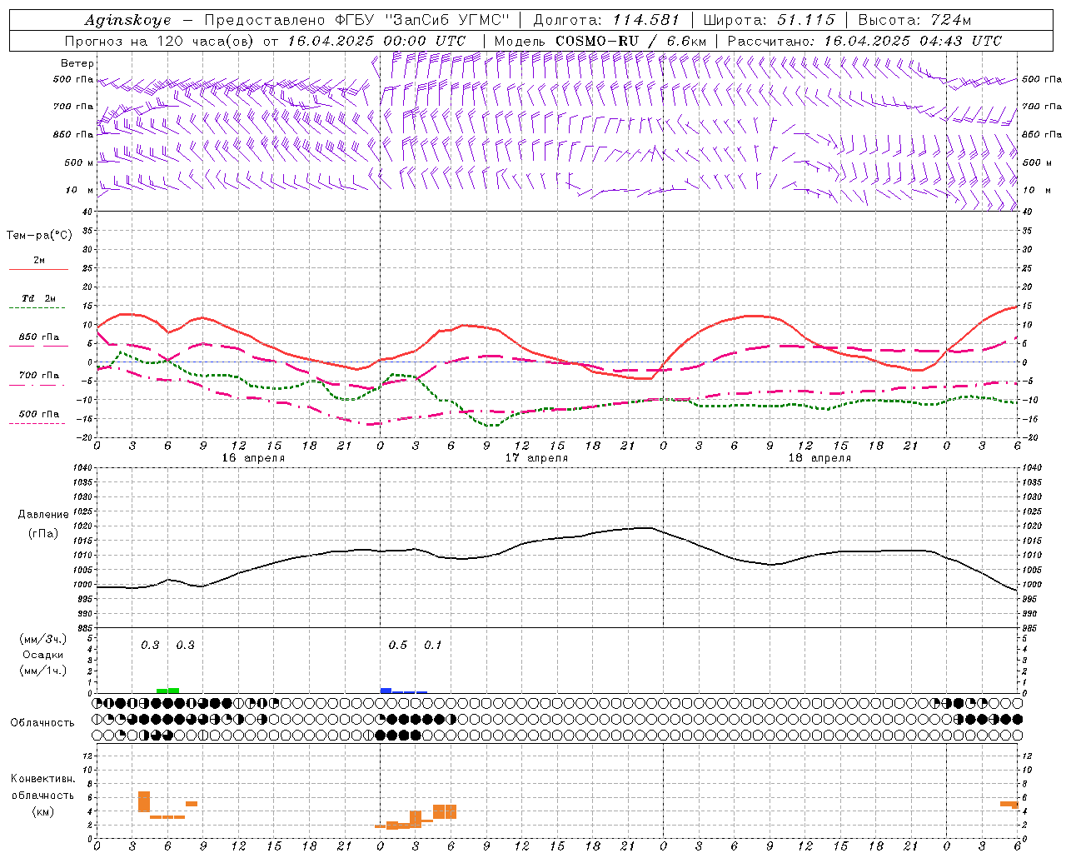Click the "Облачность" cloudiness label
Image resolution: width=1066 pixels, height=853 pixels.
click(42, 723)
